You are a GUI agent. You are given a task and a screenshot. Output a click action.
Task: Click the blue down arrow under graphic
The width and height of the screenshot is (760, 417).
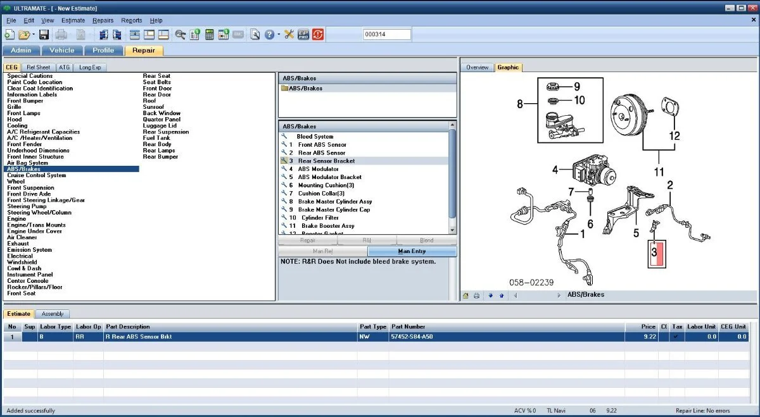490,295
